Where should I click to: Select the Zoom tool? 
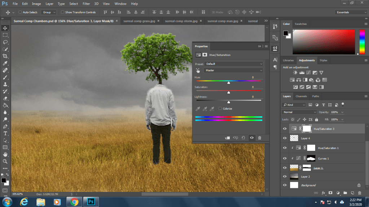click(5, 162)
